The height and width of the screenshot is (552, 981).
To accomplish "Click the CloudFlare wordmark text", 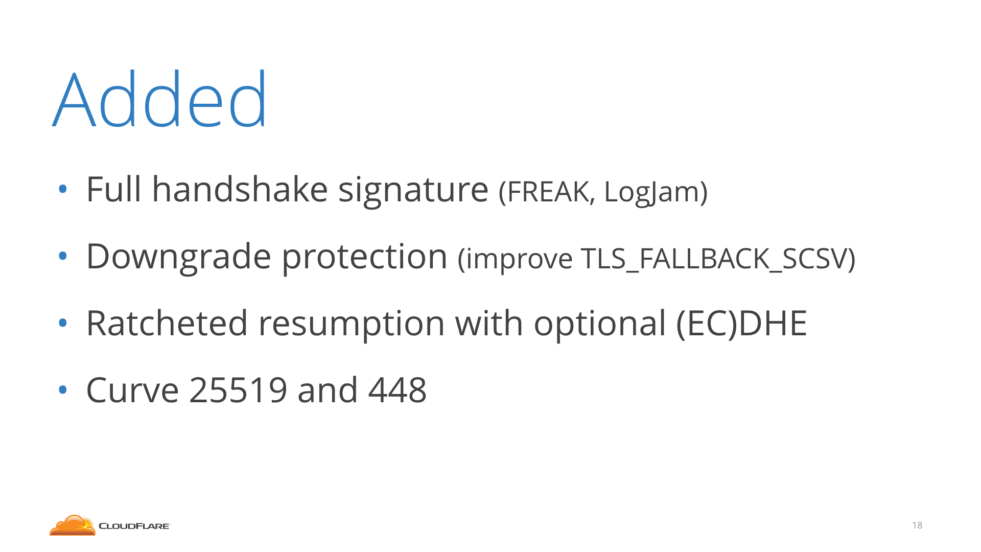I will [x=134, y=526].
